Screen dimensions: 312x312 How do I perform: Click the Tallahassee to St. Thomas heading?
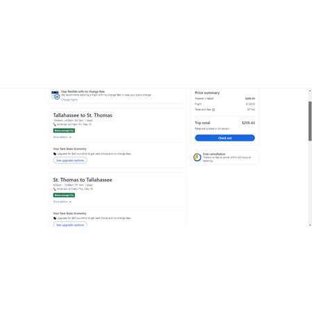point(83,115)
